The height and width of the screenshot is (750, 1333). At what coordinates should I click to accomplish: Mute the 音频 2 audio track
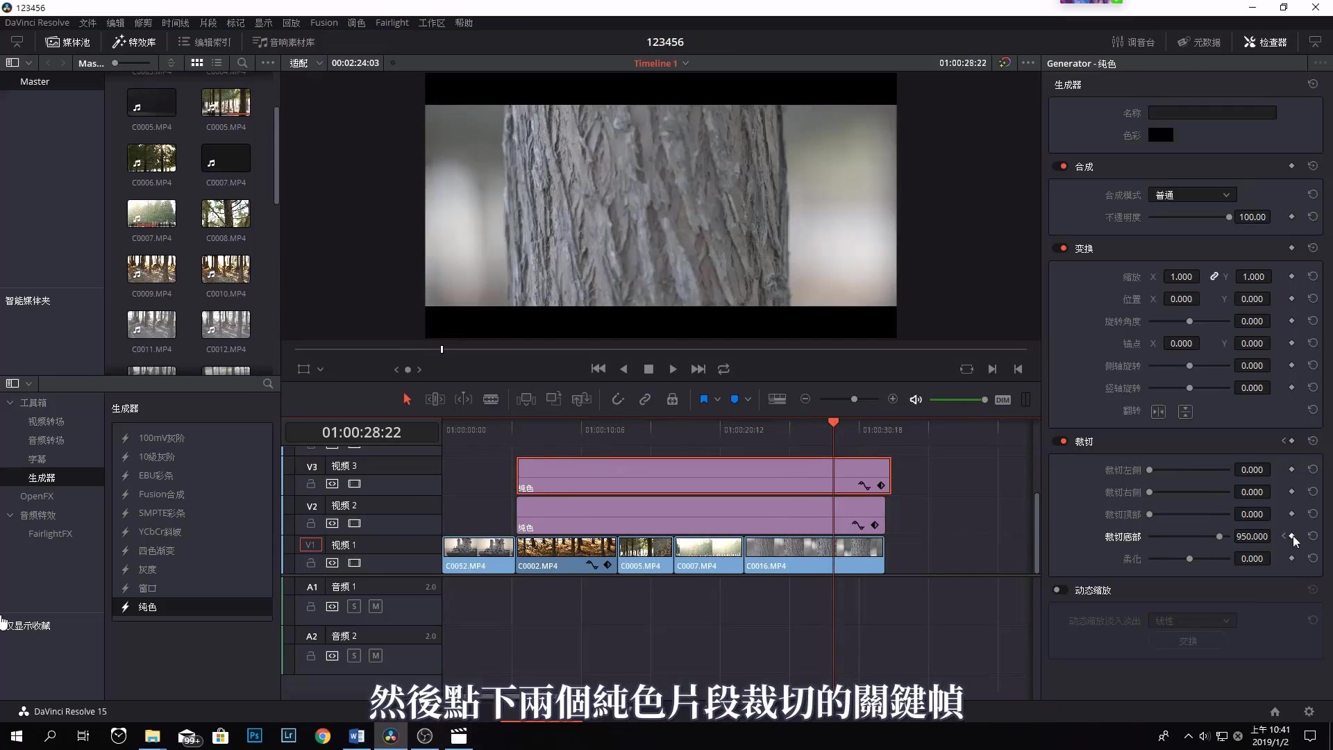[376, 655]
